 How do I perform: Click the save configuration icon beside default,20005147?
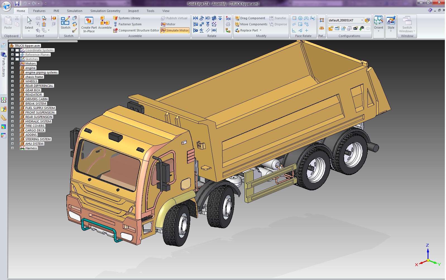367,20
